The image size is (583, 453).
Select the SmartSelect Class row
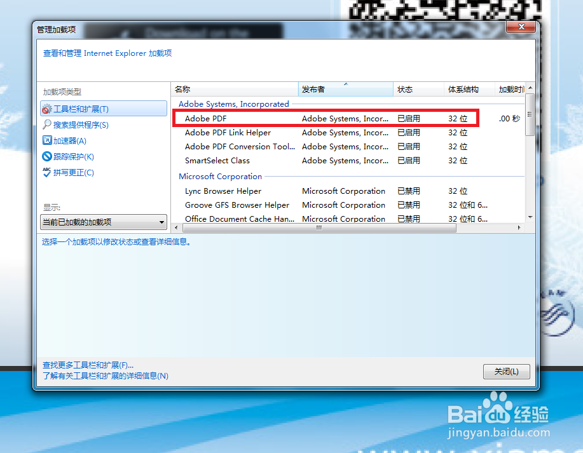tap(348, 161)
